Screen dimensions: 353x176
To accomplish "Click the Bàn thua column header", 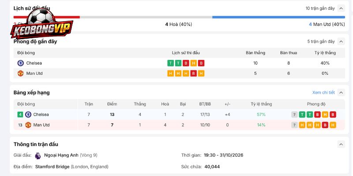I will click(x=289, y=53).
